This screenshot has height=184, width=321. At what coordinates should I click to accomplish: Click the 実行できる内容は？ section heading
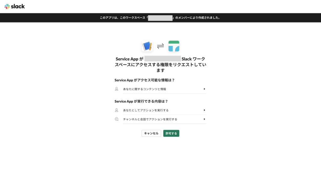click(x=141, y=101)
